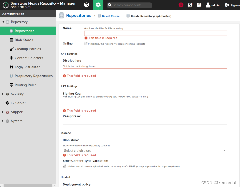Go back to Select Recipe breadcrumb
Image resolution: width=240 pixels, height=187 pixels.
point(111,16)
